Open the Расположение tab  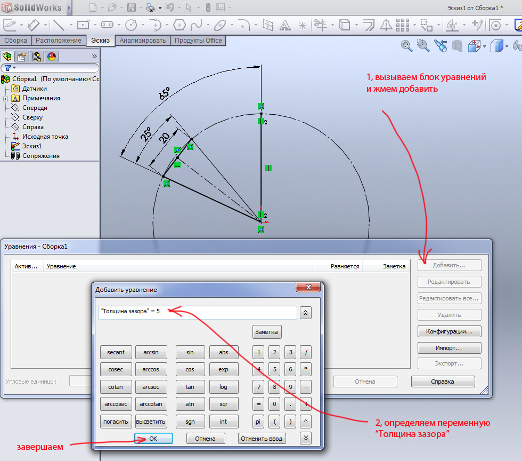58,41
